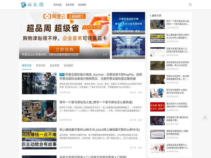Select first carousel indicator dot
The height and width of the screenshot is (158, 211).
click(x=101, y=54)
